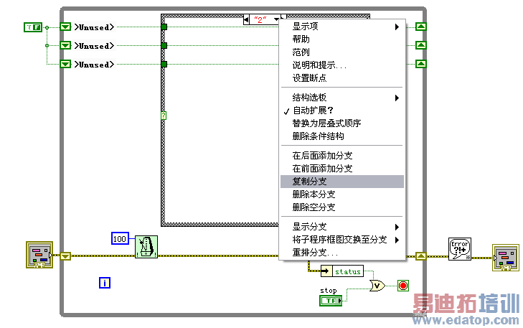Screen dimensions: 523x328
Task: Click the second >Unused> enum label
Action: pos(95,46)
